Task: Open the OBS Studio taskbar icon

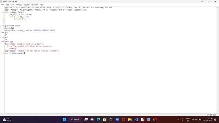Action: pos(155,120)
